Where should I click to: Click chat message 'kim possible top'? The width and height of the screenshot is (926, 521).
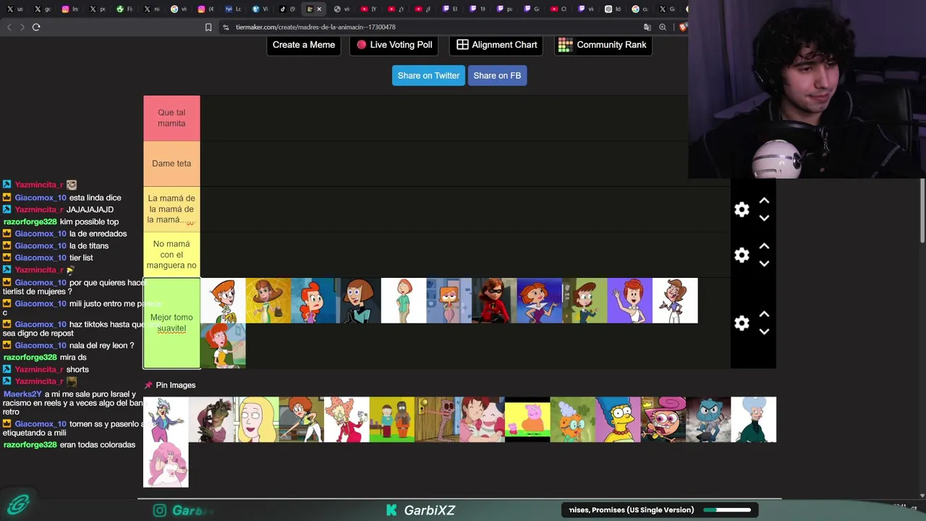(89, 221)
